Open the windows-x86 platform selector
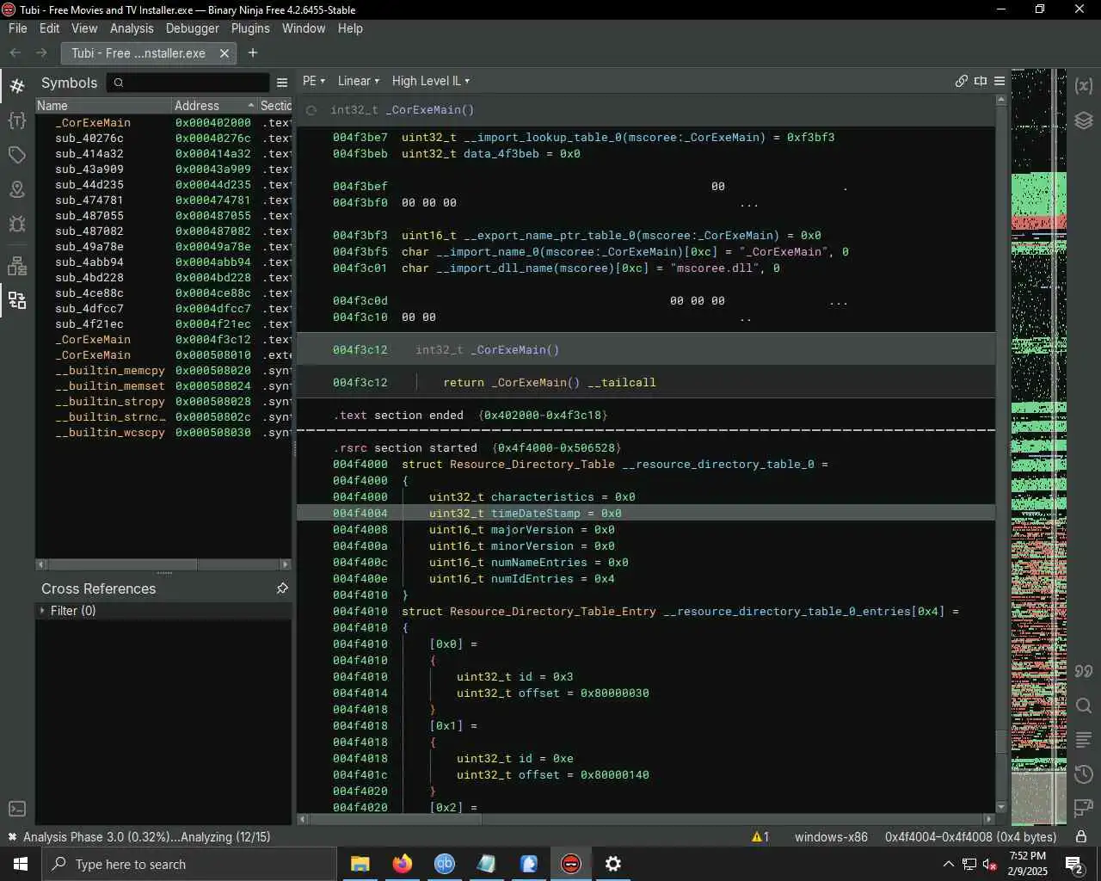The width and height of the screenshot is (1101, 881). 831,836
